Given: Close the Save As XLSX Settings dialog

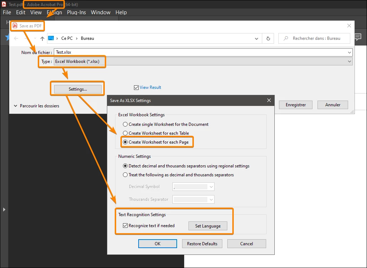Looking at the screenshot, I should point(269,100).
